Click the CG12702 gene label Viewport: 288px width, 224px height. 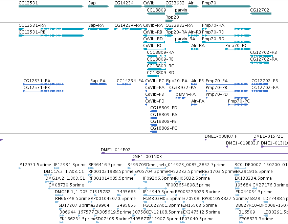tap(260, 10)
